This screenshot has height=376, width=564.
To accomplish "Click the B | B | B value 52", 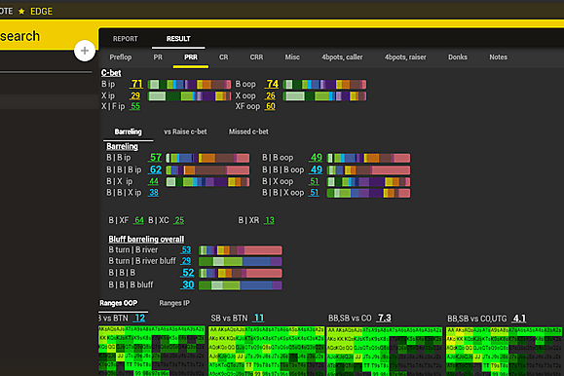I will click(188, 273).
